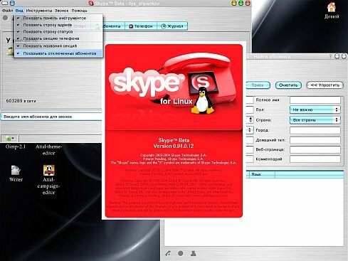348x261 pixels.
Task: Click the stepper arrows left of the Город label
Action: [250, 130]
